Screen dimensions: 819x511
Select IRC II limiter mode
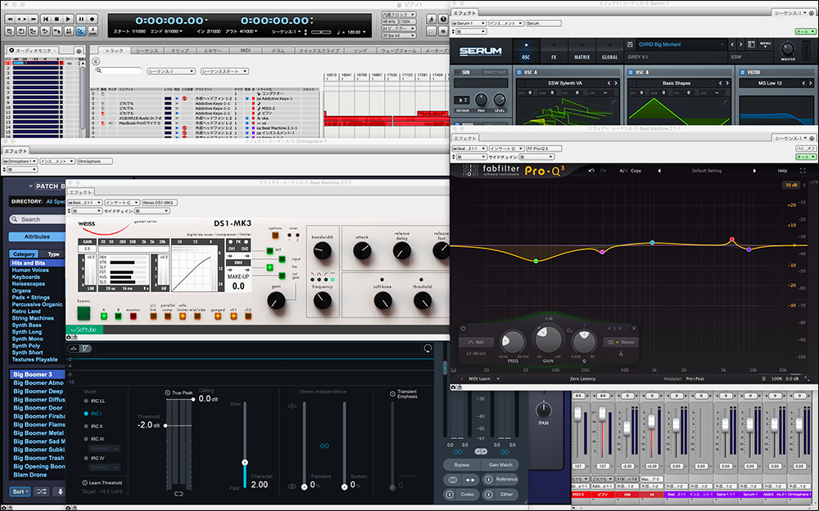[x=93, y=426]
